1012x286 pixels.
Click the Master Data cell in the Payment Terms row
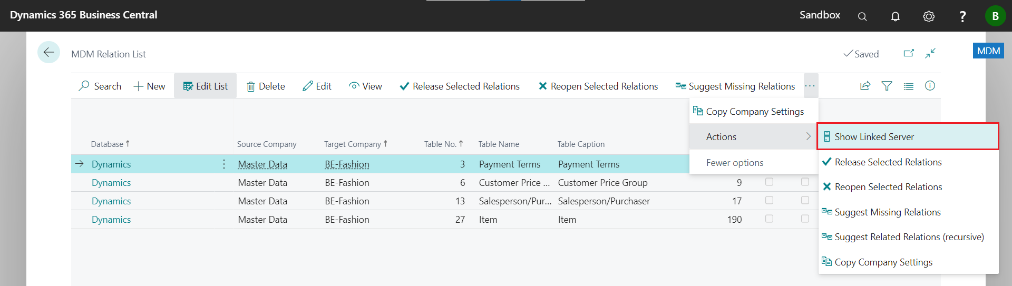point(262,164)
